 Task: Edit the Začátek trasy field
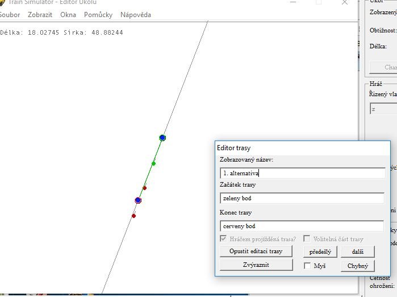click(302, 198)
